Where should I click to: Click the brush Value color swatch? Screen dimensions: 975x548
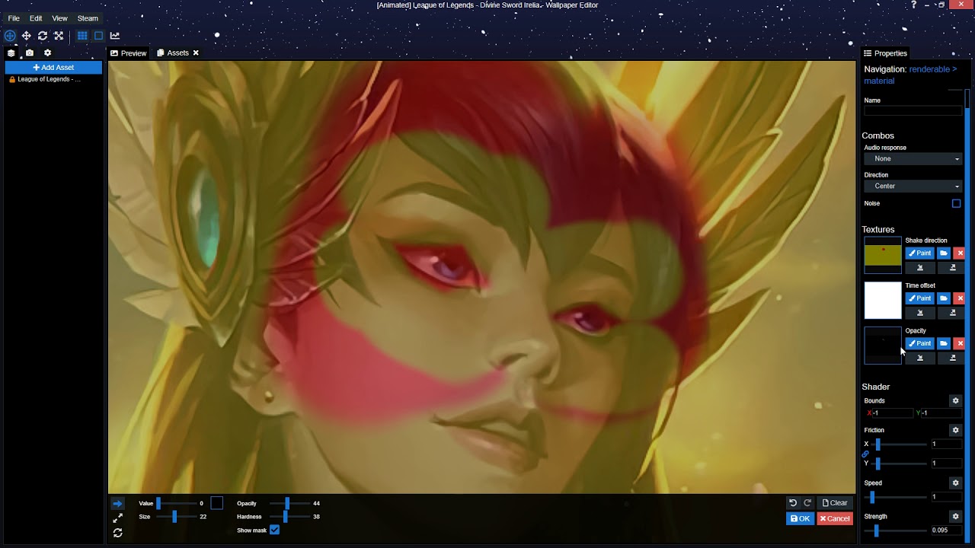(216, 503)
